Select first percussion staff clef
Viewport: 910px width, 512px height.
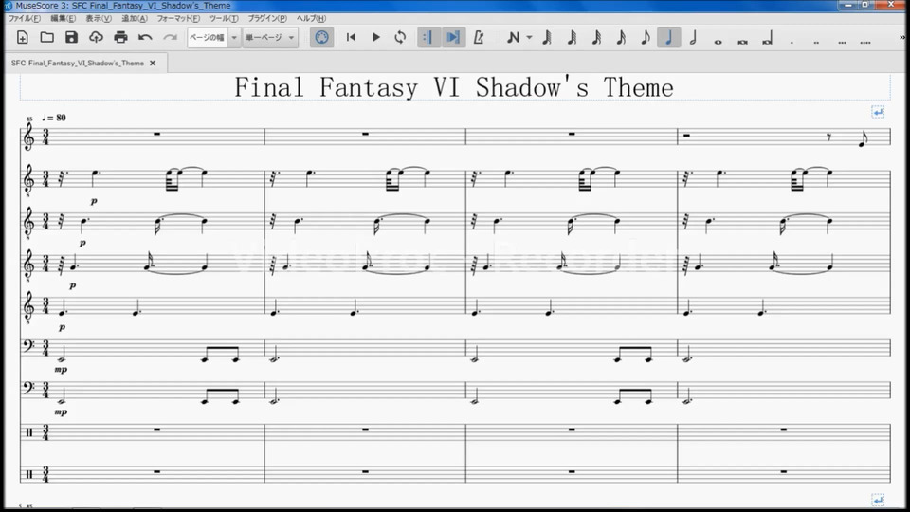(x=29, y=432)
